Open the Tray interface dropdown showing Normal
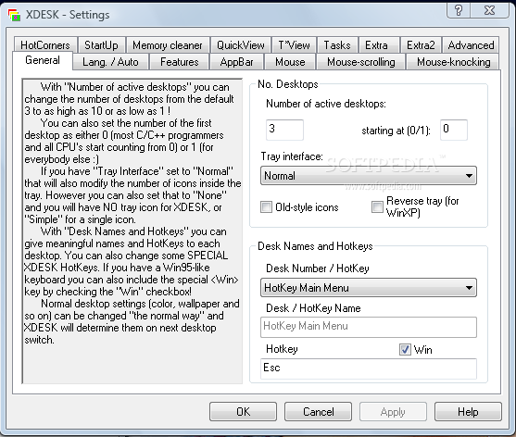 point(369,176)
